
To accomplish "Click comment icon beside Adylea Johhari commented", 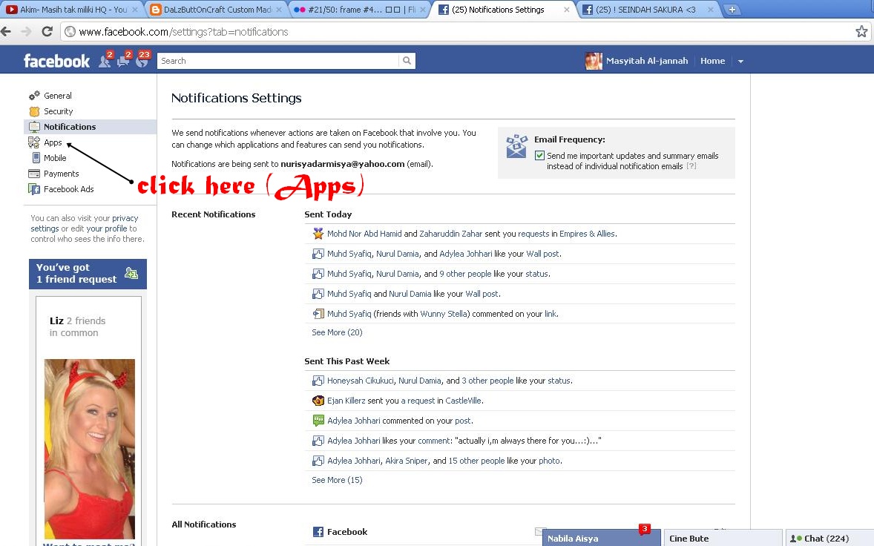I will coord(318,421).
